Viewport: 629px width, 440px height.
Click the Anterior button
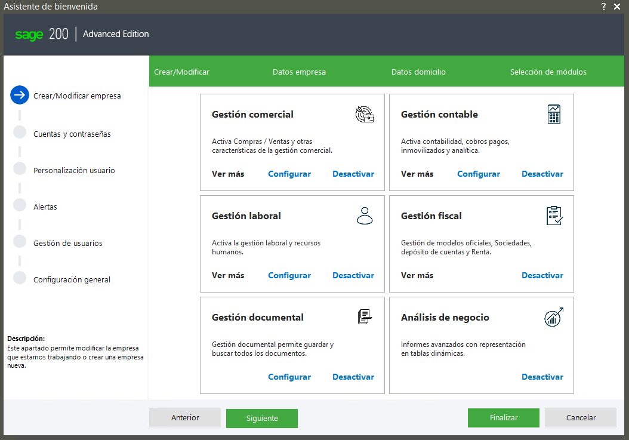[x=185, y=418]
